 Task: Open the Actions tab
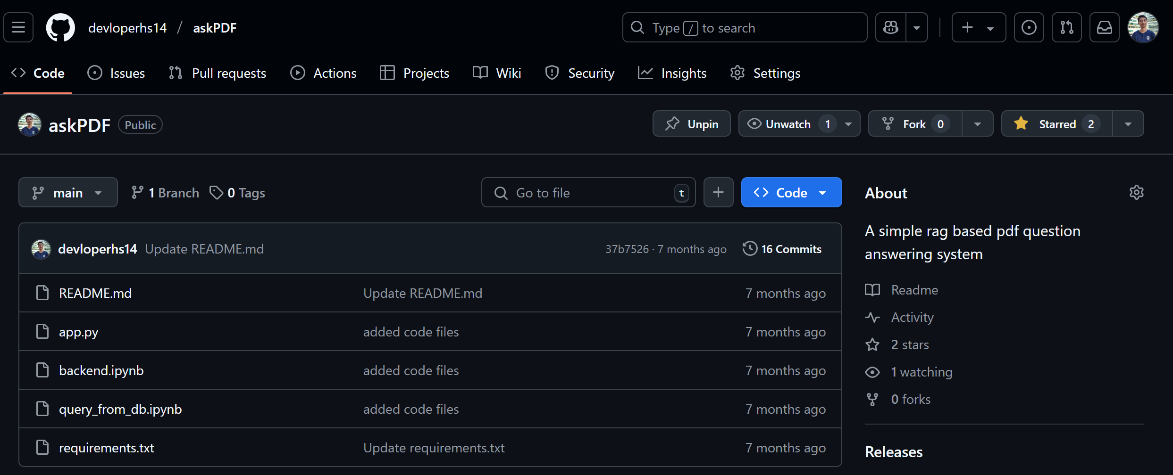(x=323, y=73)
